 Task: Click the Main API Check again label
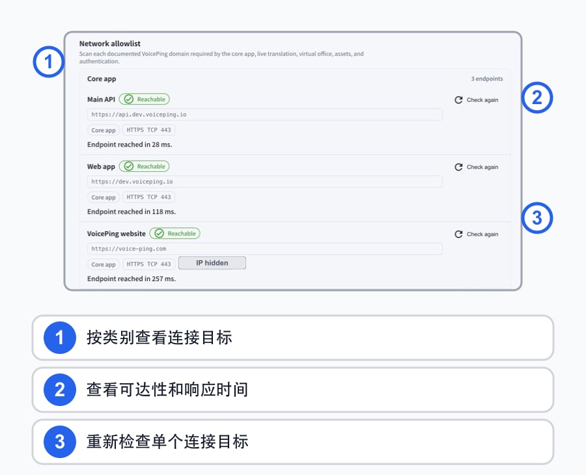click(482, 100)
